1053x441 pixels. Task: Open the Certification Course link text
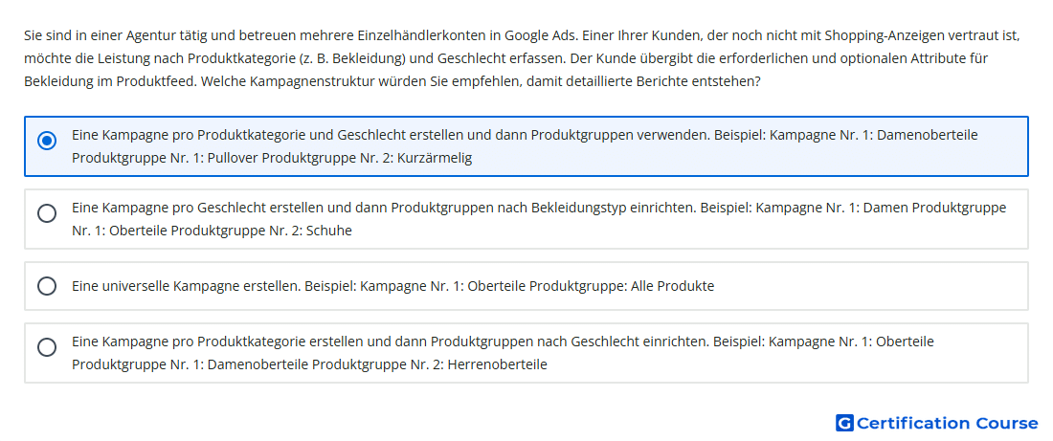click(x=947, y=423)
